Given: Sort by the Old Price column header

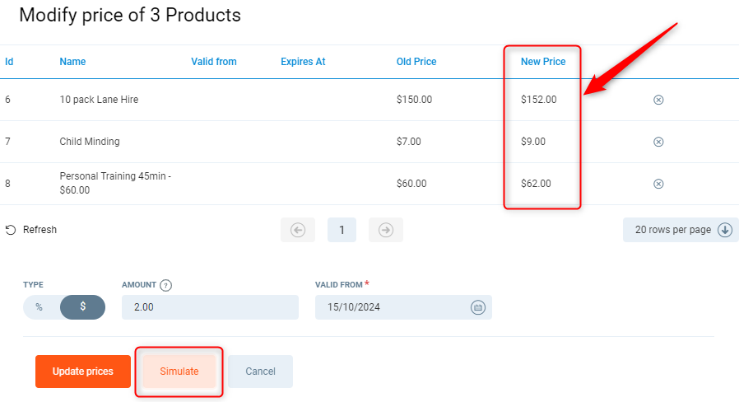Looking at the screenshot, I should [x=416, y=62].
